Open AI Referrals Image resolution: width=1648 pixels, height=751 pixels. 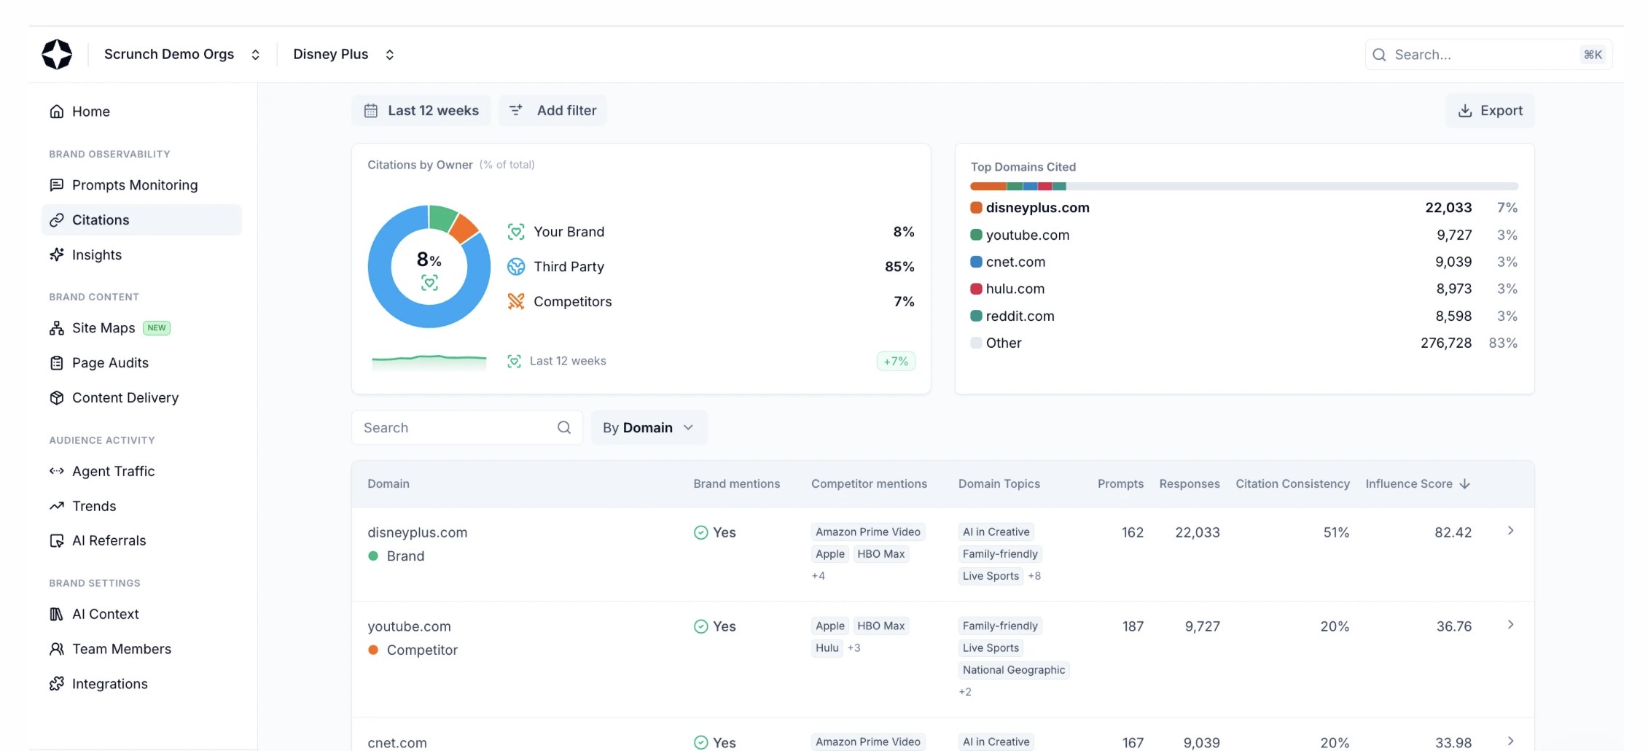141,541
